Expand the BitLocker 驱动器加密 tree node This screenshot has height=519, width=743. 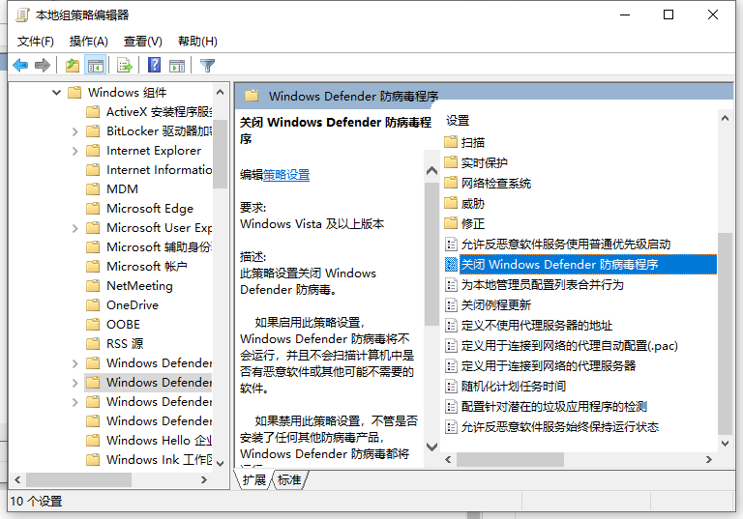75,131
